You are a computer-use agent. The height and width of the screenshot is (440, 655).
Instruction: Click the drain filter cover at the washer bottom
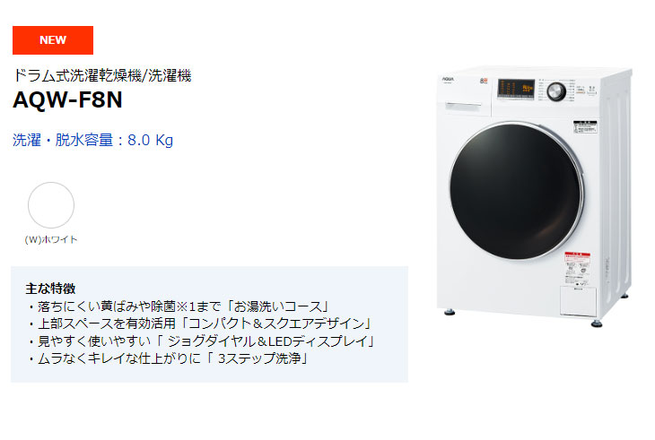coord(578,301)
